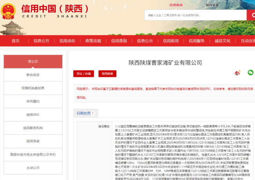Switch to 信用查询 search tab
The image size is (255, 180).
coord(176,5)
